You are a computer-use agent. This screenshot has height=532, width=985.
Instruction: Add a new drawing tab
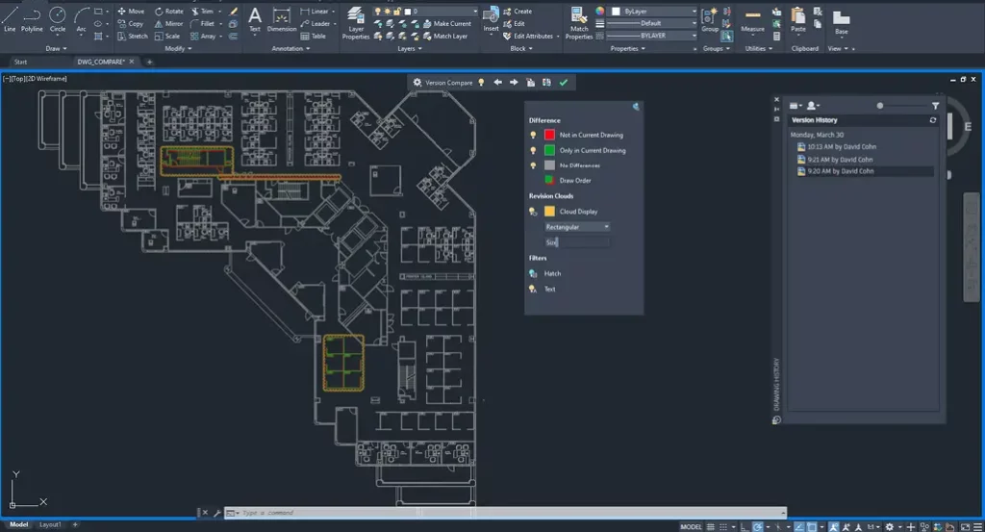(x=149, y=63)
